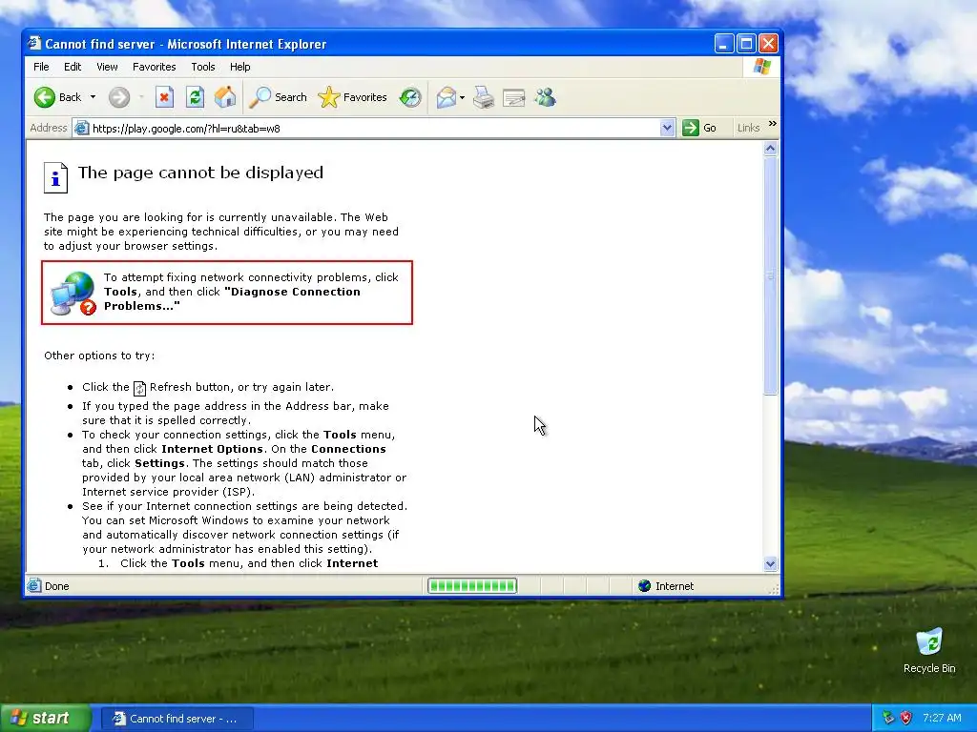Open the View menu
This screenshot has height=732, width=977.
(x=107, y=67)
